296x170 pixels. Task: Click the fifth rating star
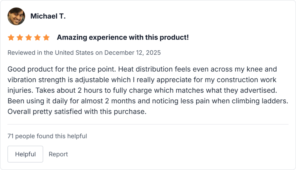tap(46, 38)
